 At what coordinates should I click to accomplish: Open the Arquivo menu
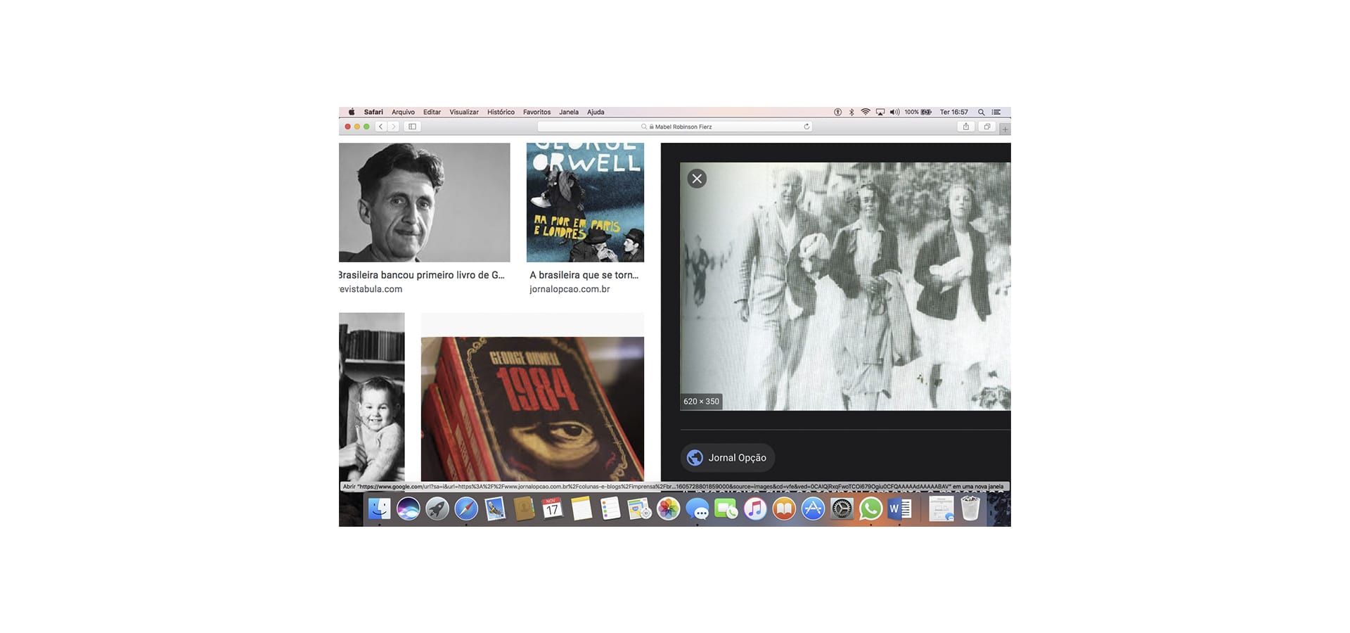pyautogui.click(x=403, y=112)
